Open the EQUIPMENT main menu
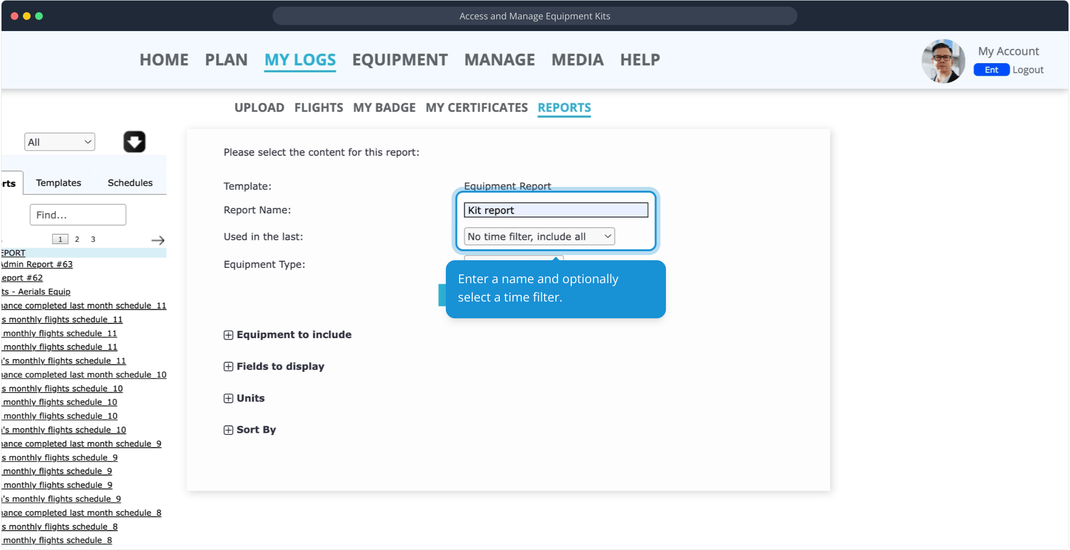Image resolution: width=1070 pixels, height=550 pixels. point(399,60)
